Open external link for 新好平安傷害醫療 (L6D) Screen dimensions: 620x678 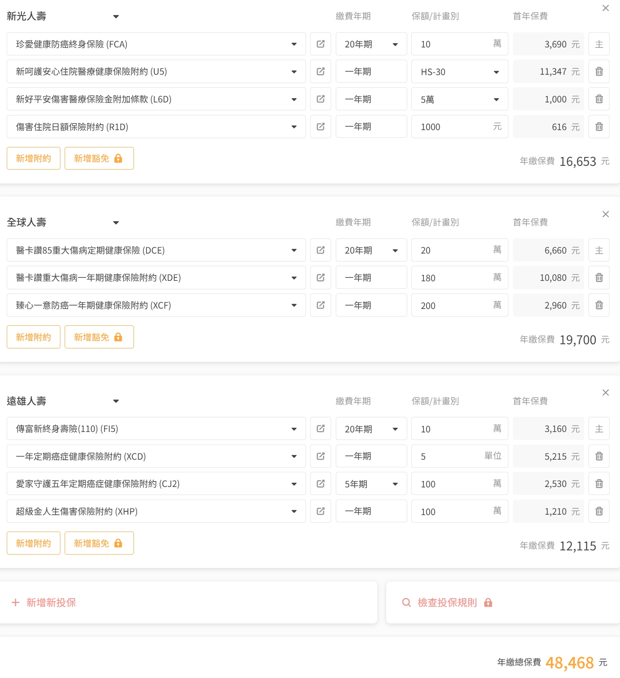click(321, 99)
